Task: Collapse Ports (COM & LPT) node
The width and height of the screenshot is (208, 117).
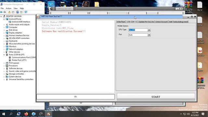Action: click(4, 55)
